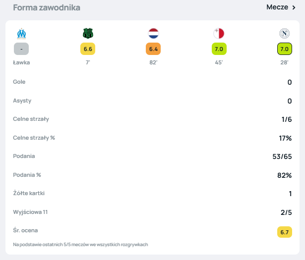Click the Malta flag icon
The height and width of the screenshot is (260, 305).
coord(219,34)
